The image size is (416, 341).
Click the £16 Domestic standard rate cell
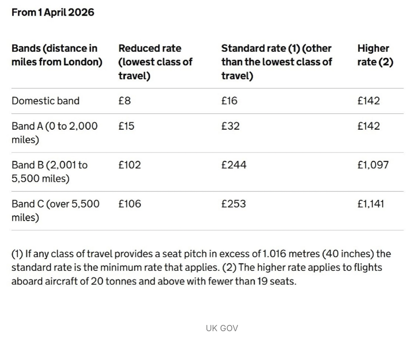pos(229,101)
